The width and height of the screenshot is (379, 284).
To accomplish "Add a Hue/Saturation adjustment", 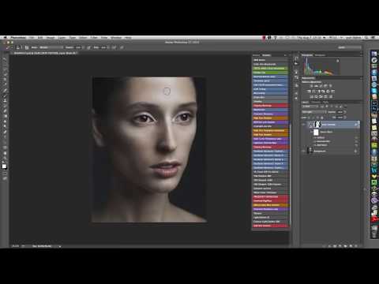I will (x=310, y=92).
